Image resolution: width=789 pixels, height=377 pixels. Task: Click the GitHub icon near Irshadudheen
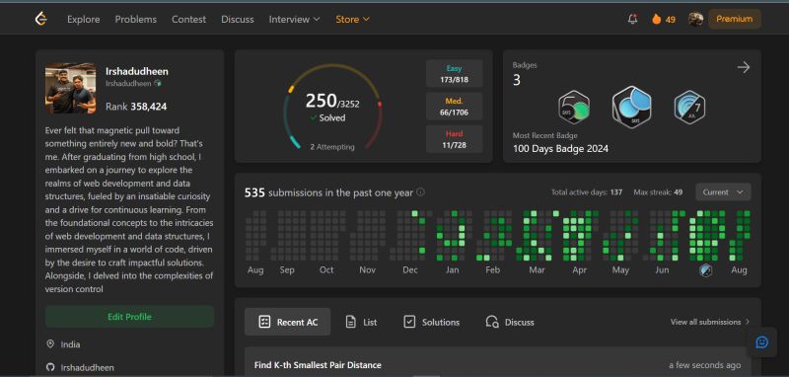[x=50, y=367]
